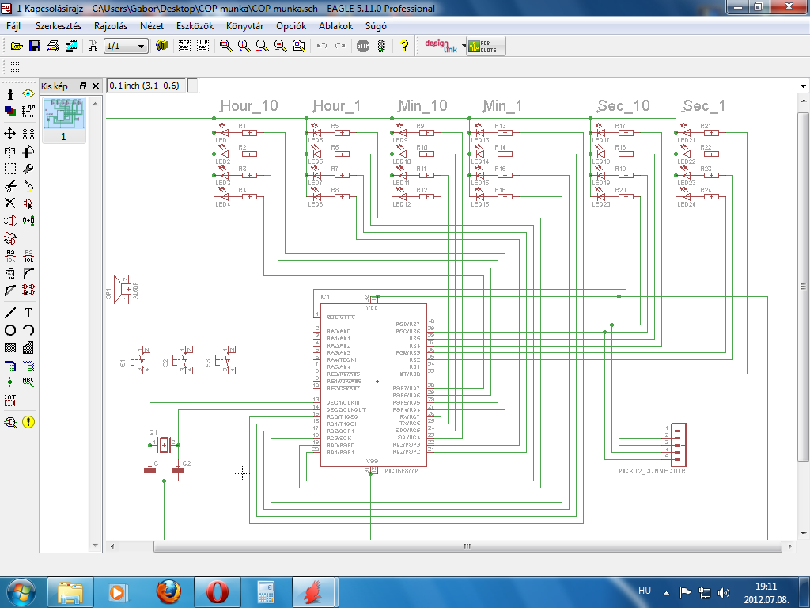810x608 pixels.
Task: Expand the command line history dropdown
Action: pos(803,85)
